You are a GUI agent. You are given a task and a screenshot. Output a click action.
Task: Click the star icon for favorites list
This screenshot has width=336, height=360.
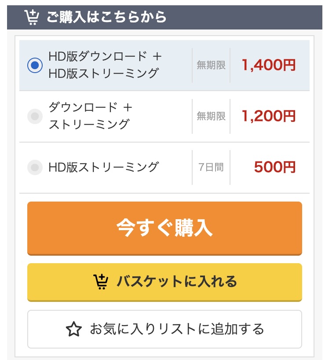point(74,329)
